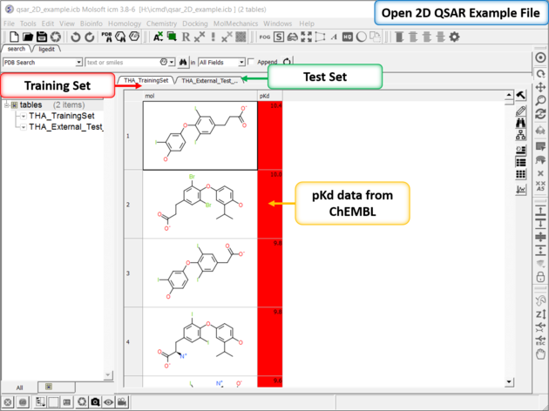The image size is (549, 411).
Task: Select THA_TrainingSet in the tree
Action: click(x=61, y=115)
